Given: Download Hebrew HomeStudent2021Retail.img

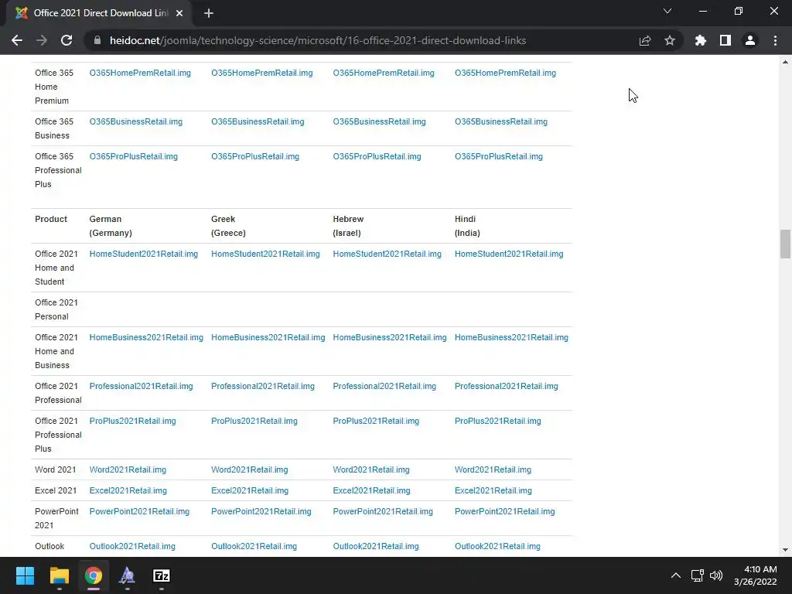Looking at the screenshot, I should (x=387, y=254).
